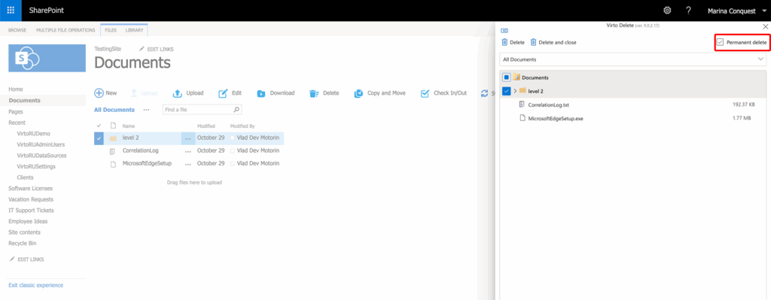Switch to the FILES ribbon tab
The height and width of the screenshot is (300, 771).
click(x=111, y=30)
